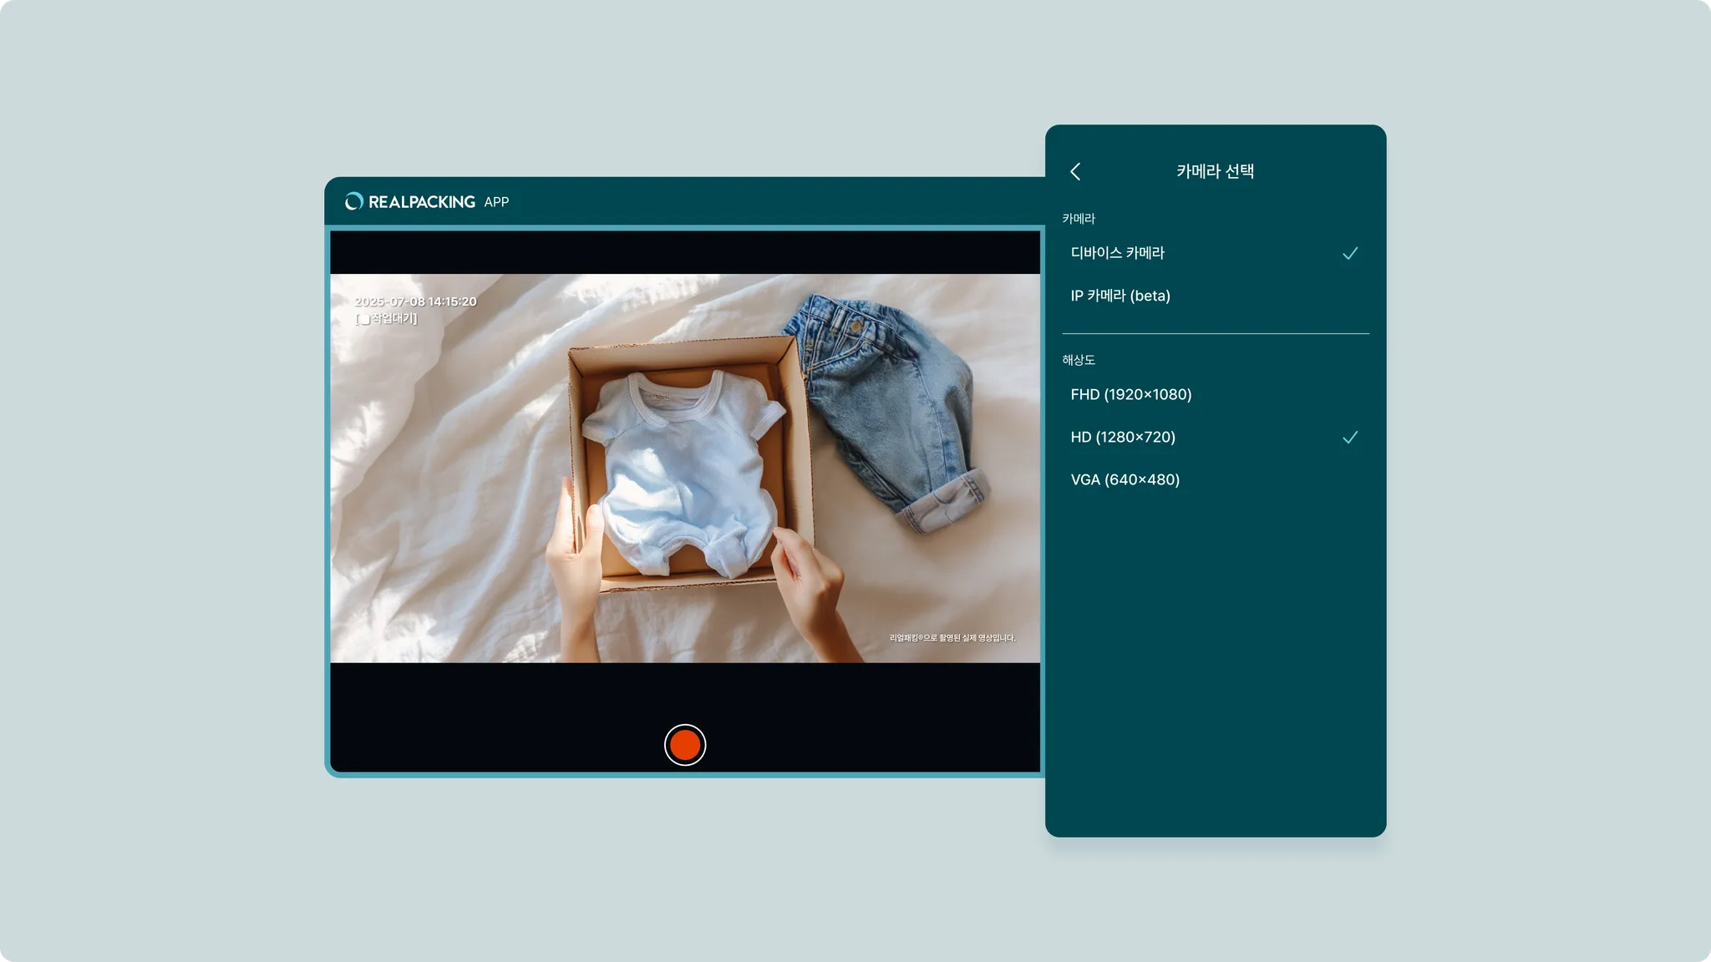The image size is (1711, 962).
Task: Switch resolution to VGA (640×480)
Action: coord(1125,479)
